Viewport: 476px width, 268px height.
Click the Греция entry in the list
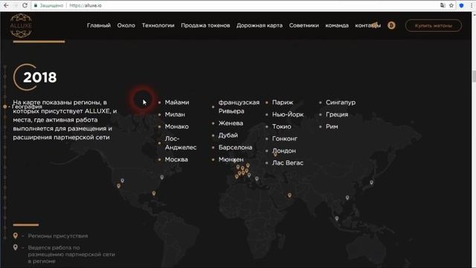coord(337,115)
